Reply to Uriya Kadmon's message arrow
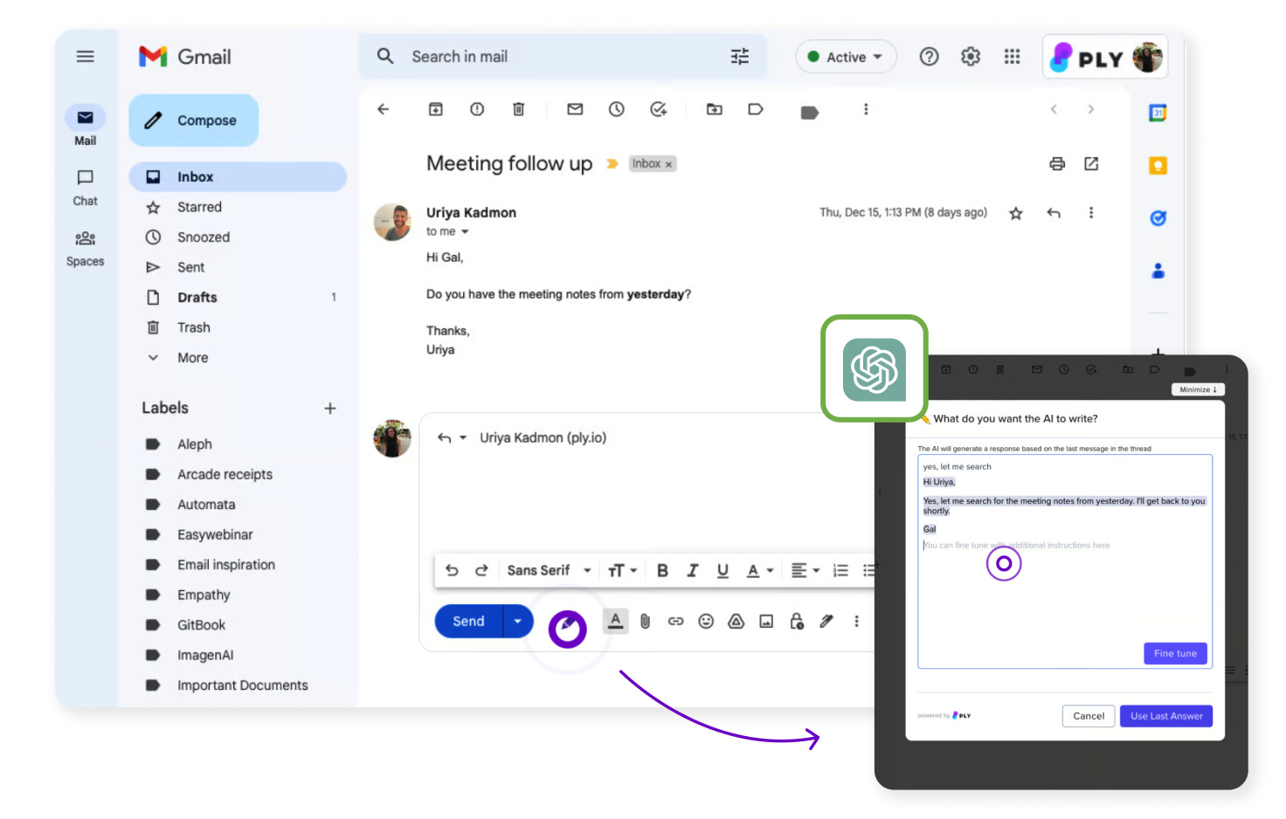 pyautogui.click(x=1054, y=213)
